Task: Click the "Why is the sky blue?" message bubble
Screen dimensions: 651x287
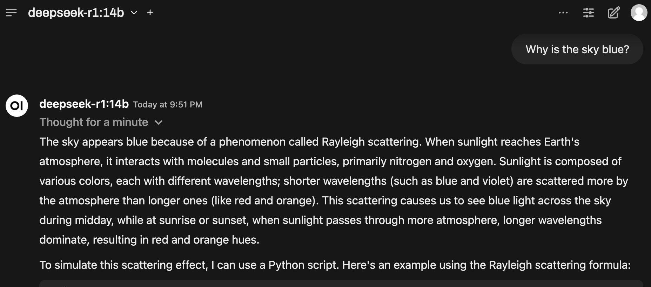Action: click(x=577, y=49)
